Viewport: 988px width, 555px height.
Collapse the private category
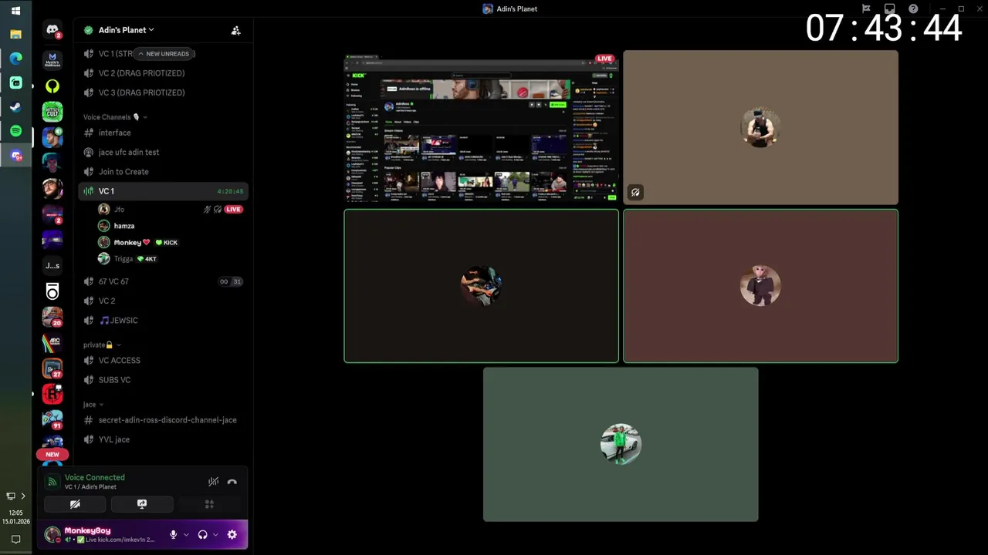pyautogui.click(x=102, y=345)
